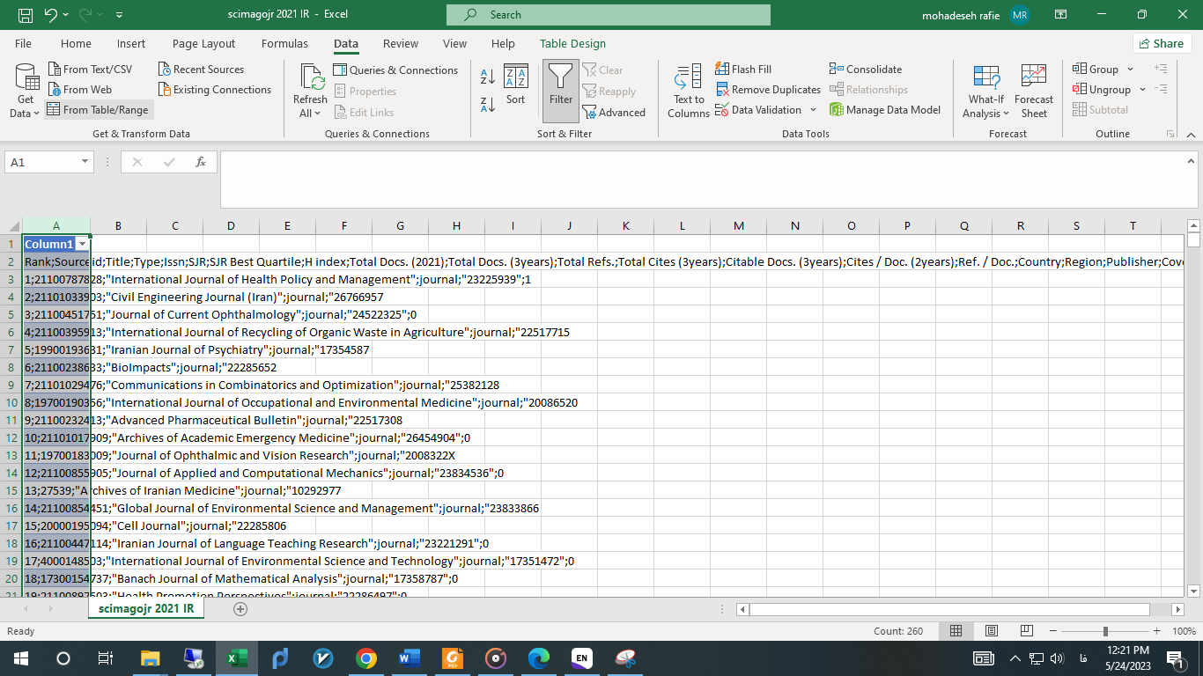The width and height of the screenshot is (1203, 676).
Task: Open Existing Connections
Action: (x=215, y=90)
